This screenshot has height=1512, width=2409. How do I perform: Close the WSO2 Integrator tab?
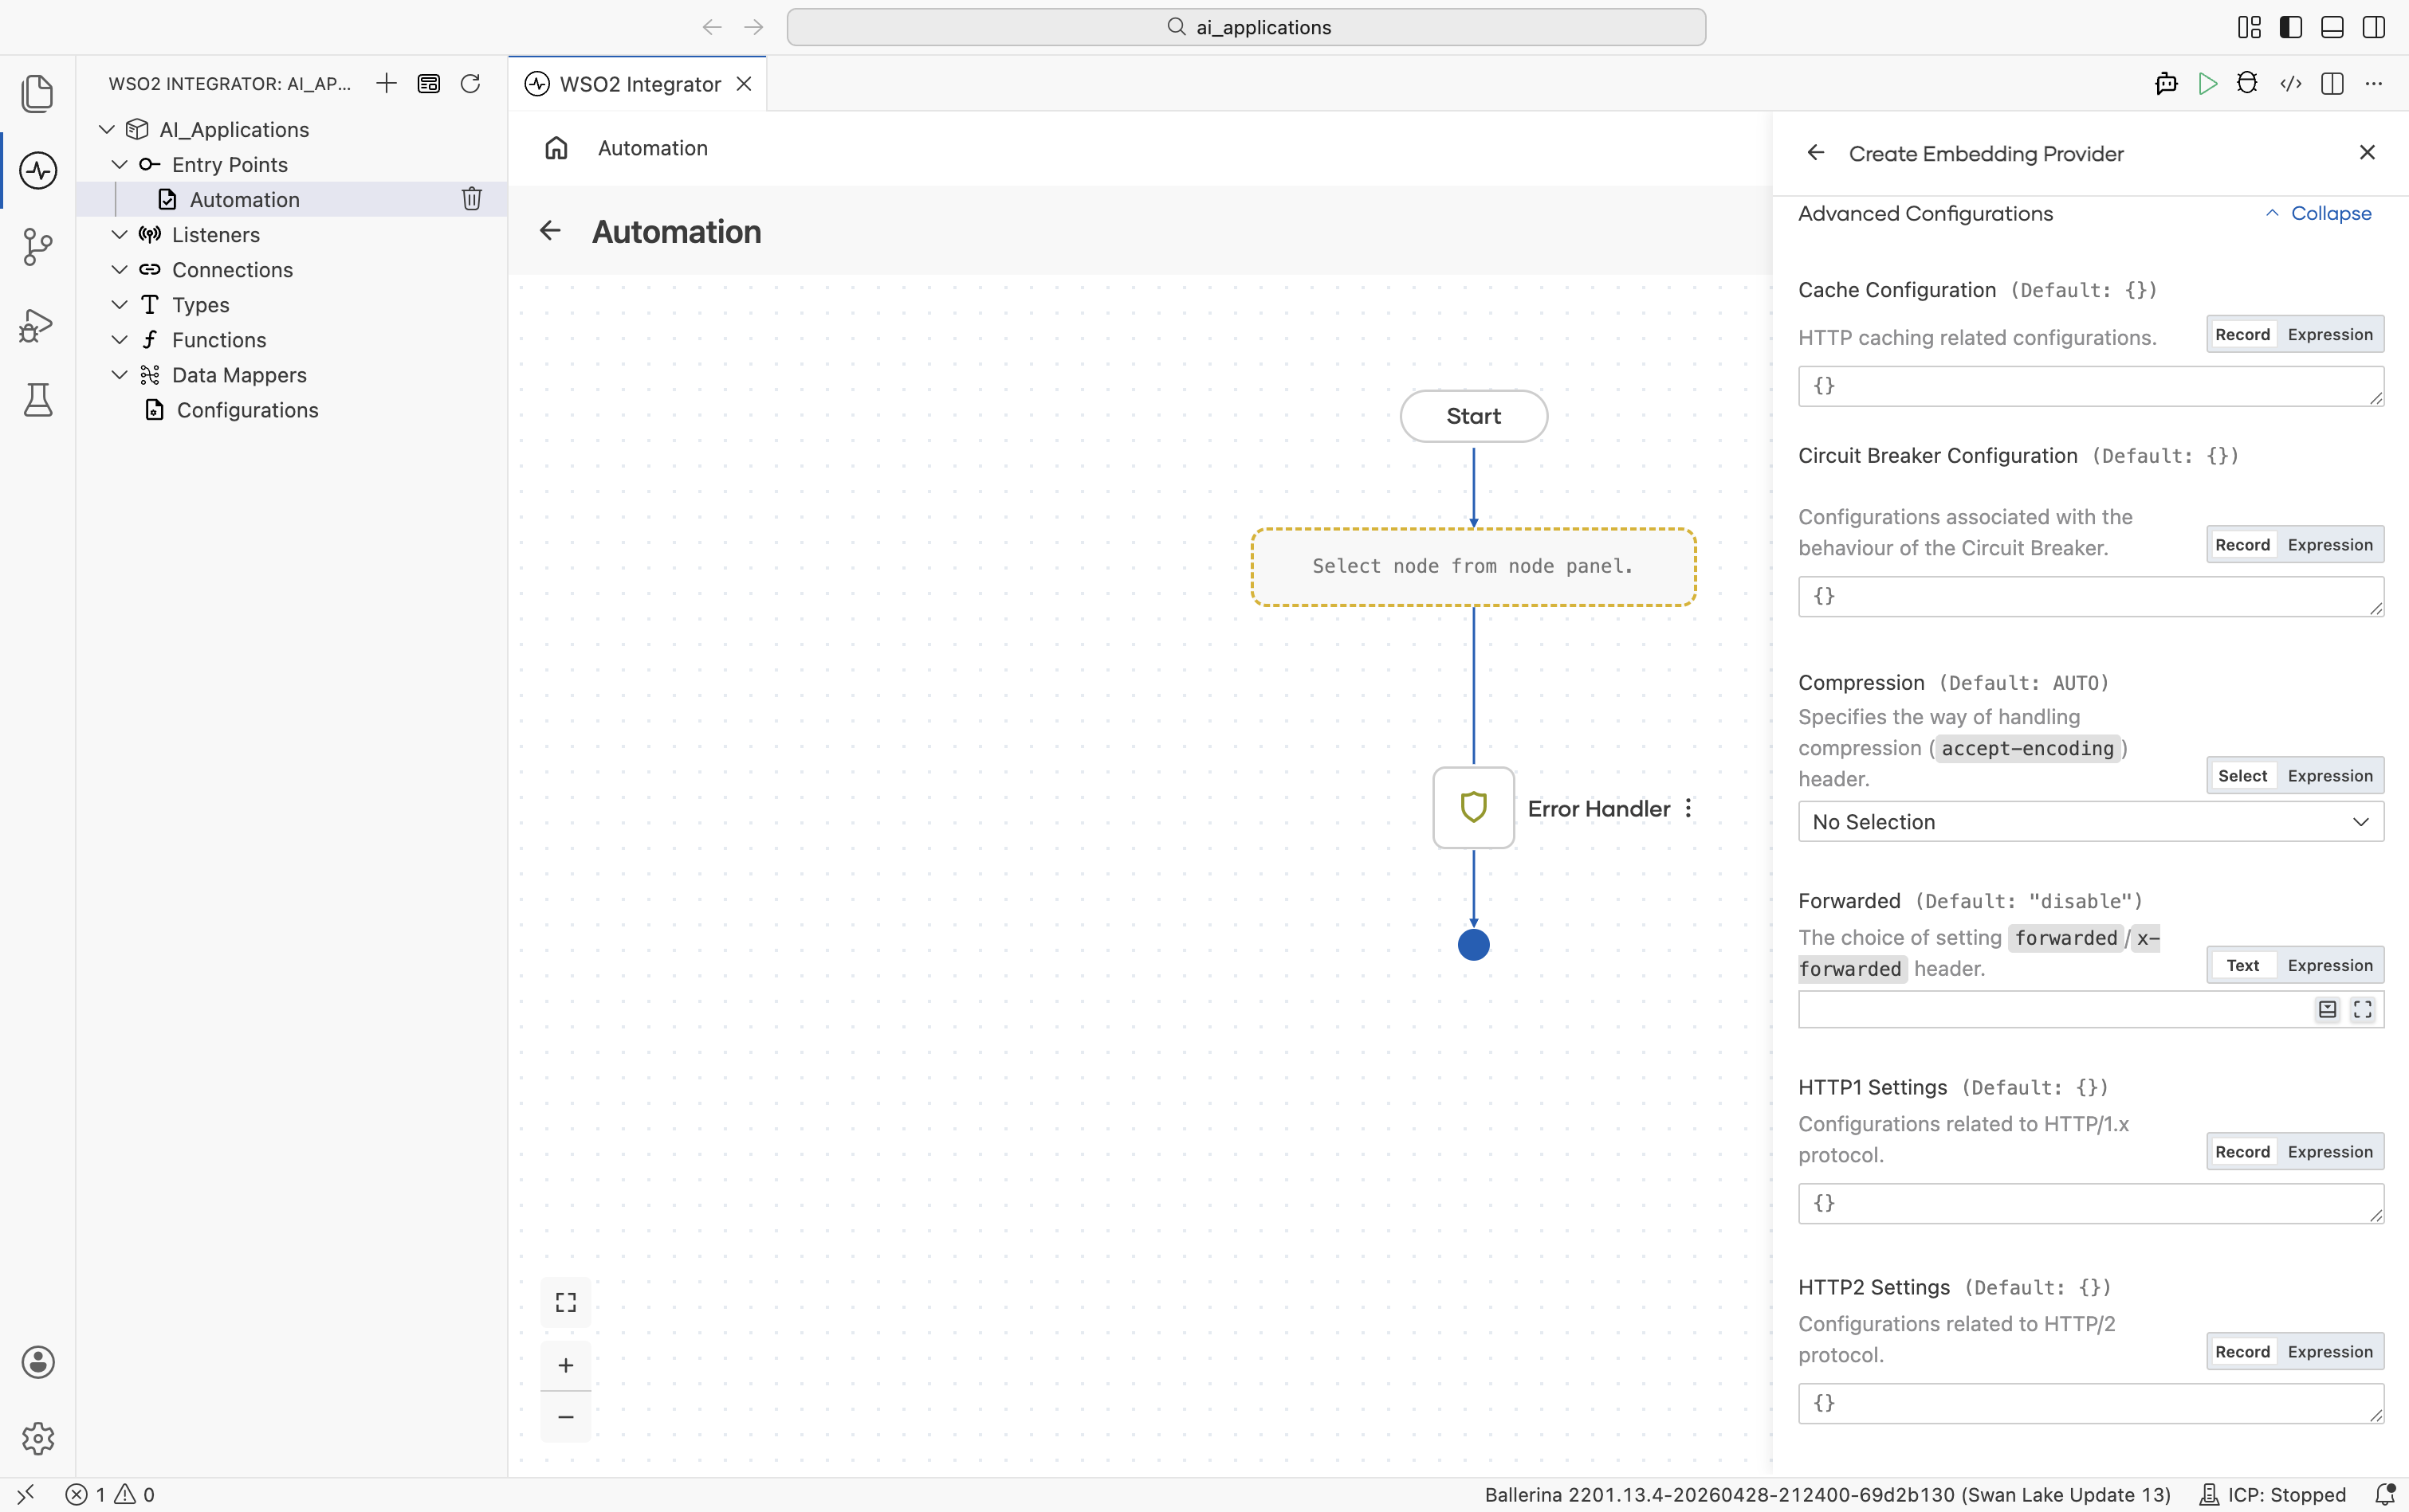click(x=745, y=84)
